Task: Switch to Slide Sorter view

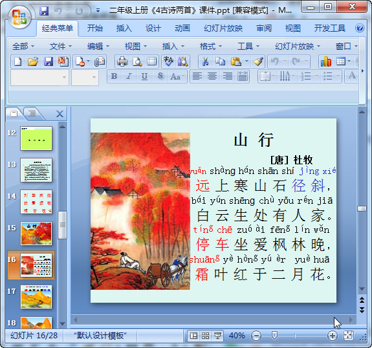Action: (206, 336)
